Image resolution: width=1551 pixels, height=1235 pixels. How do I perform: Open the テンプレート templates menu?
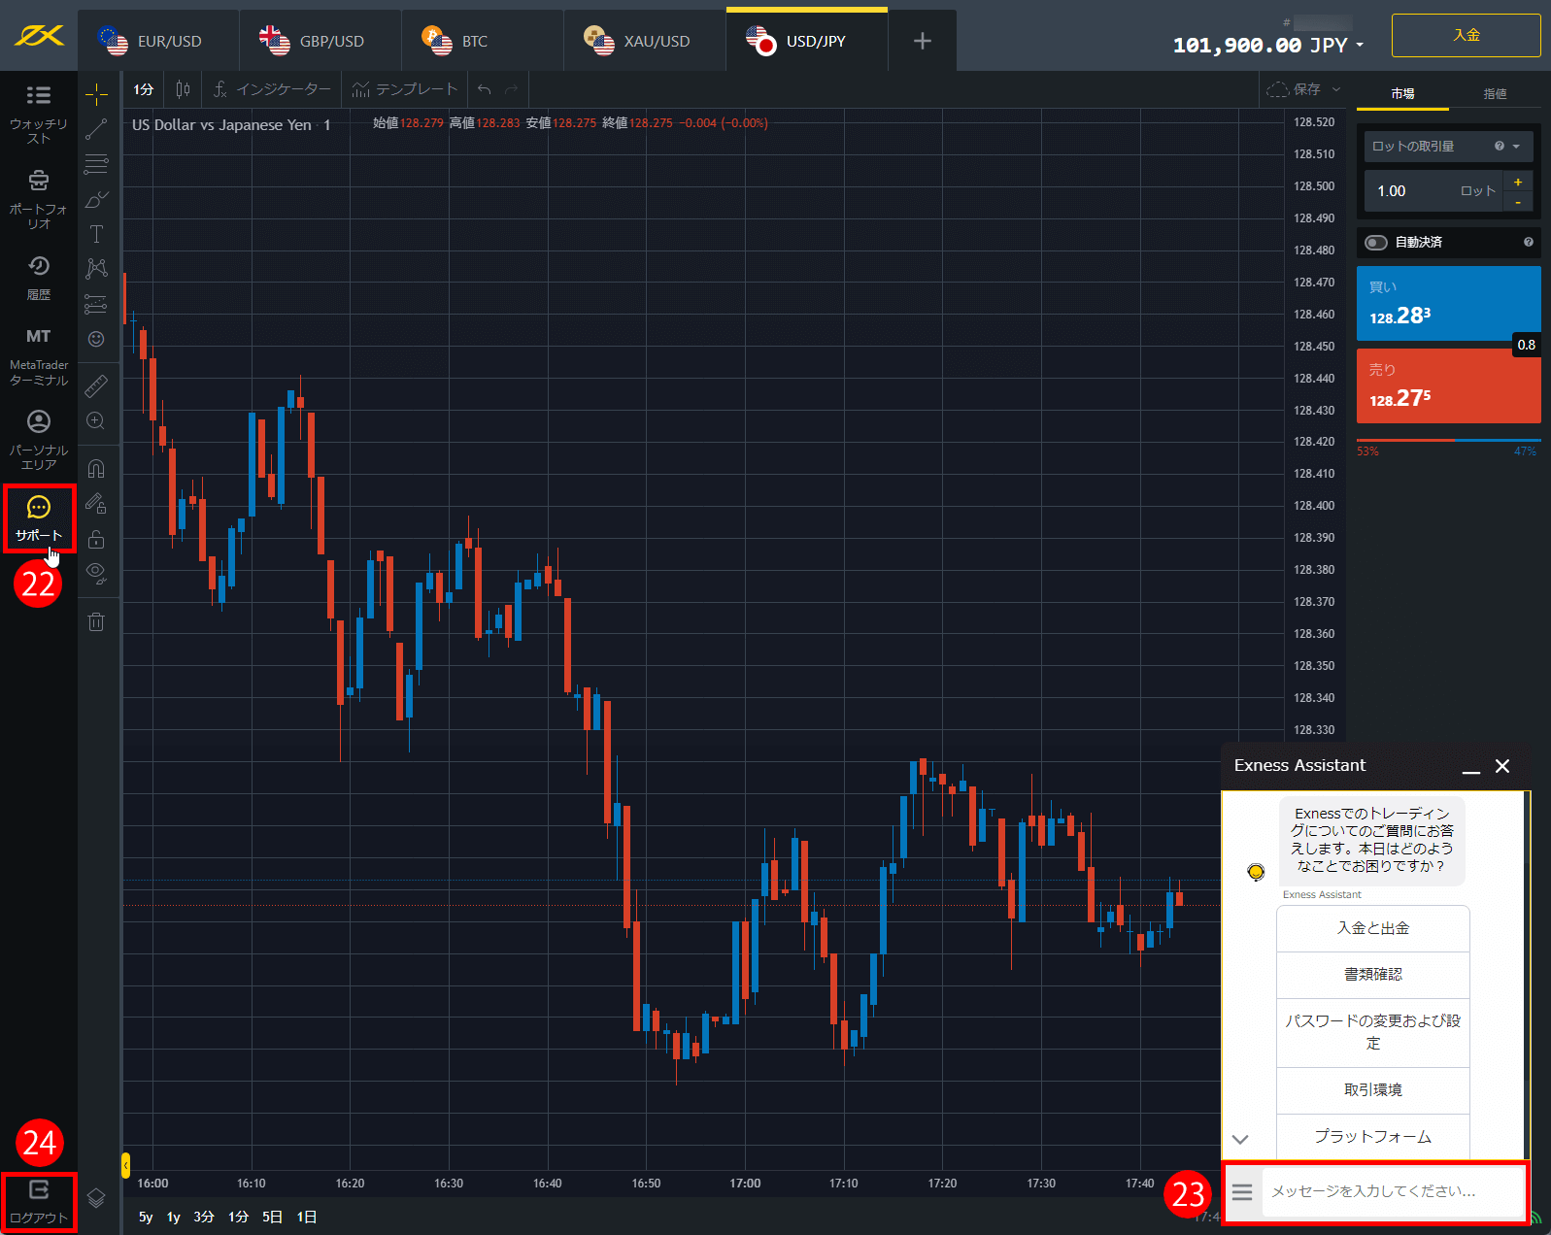[x=404, y=89]
